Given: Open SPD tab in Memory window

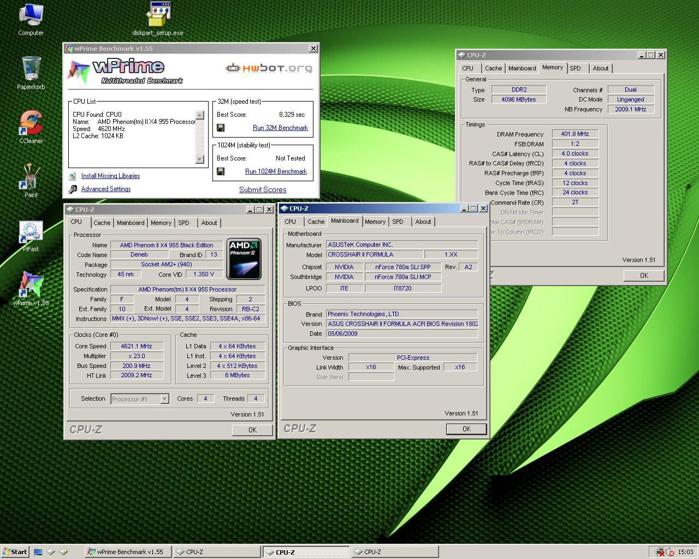Looking at the screenshot, I should (x=575, y=68).
